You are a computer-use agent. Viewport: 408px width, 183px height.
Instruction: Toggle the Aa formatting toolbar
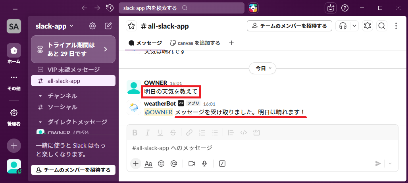coord(148,164)
